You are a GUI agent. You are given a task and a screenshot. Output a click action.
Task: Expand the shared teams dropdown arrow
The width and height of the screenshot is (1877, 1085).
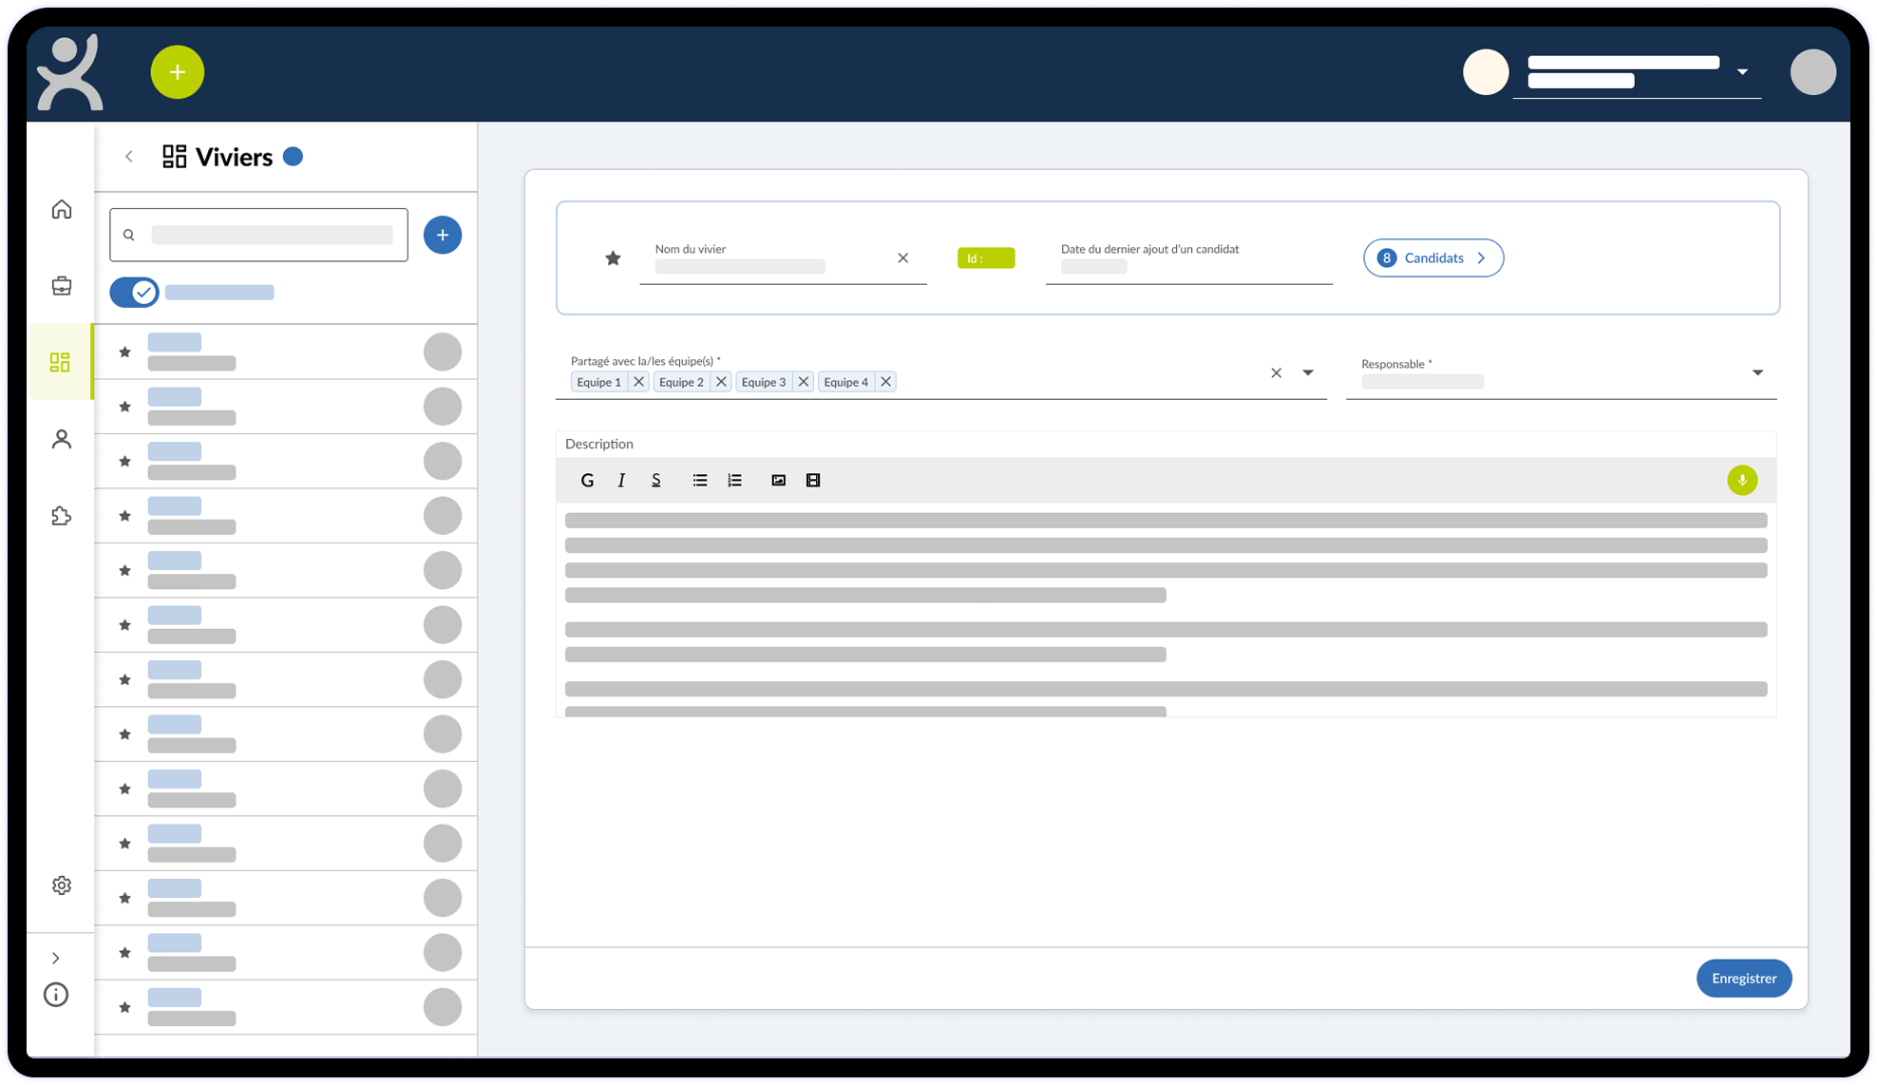[1308, 373]
